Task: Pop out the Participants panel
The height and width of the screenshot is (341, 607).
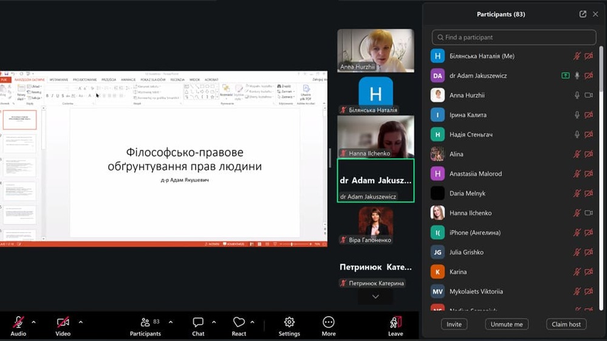Action: [x=583, y=14]
